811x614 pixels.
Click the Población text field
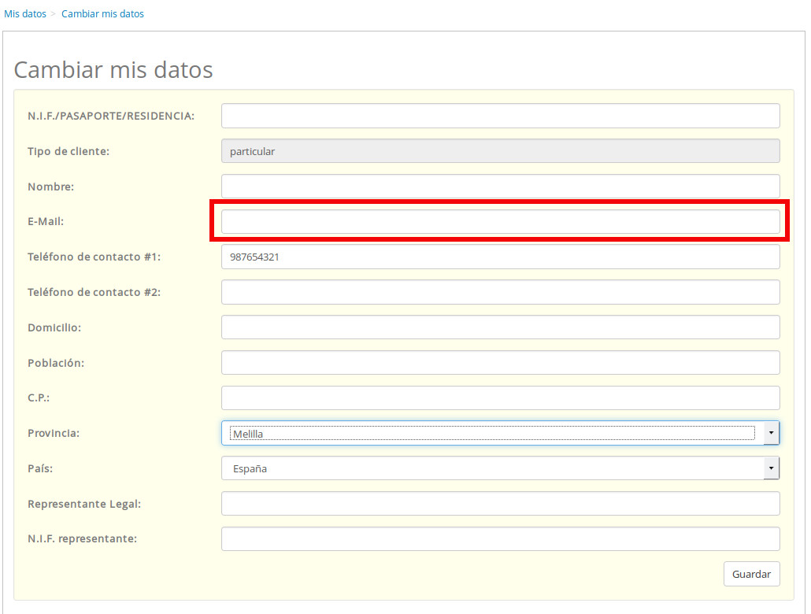point(500,363)
